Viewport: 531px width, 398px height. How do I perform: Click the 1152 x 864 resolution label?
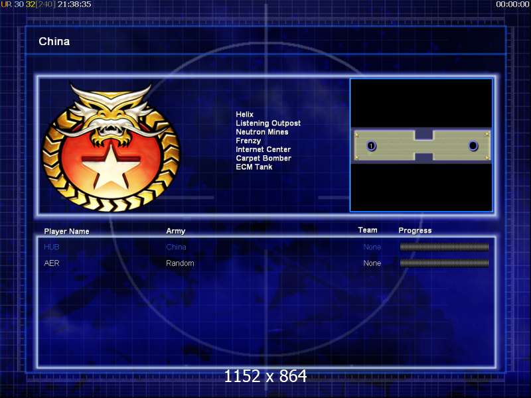click(265, 376)
